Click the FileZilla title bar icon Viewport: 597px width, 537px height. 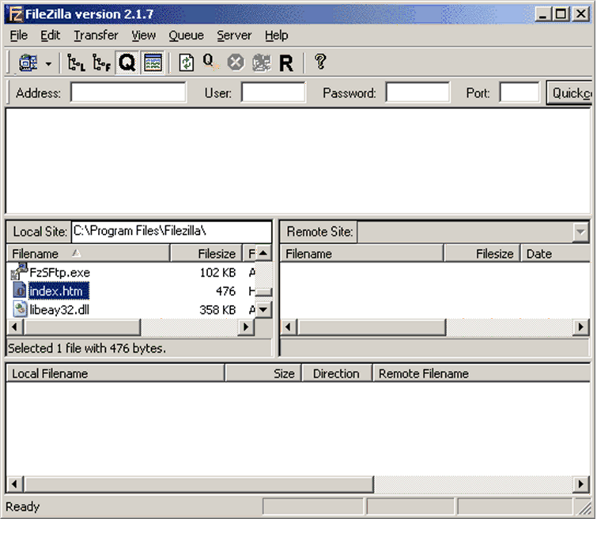point(16,14)
